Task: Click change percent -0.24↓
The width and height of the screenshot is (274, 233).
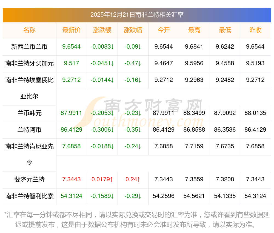Action: 133,146
